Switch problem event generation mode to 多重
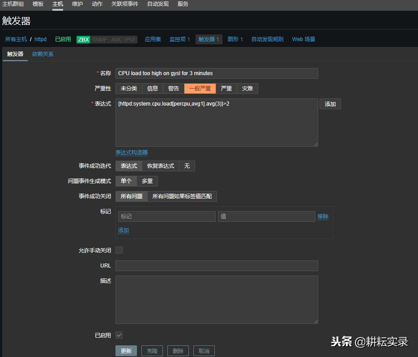The image size is (418, 357). tap(148, 181)
